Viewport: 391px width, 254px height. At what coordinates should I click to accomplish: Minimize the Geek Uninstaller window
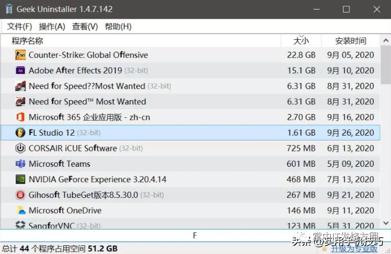click(317, 9)
